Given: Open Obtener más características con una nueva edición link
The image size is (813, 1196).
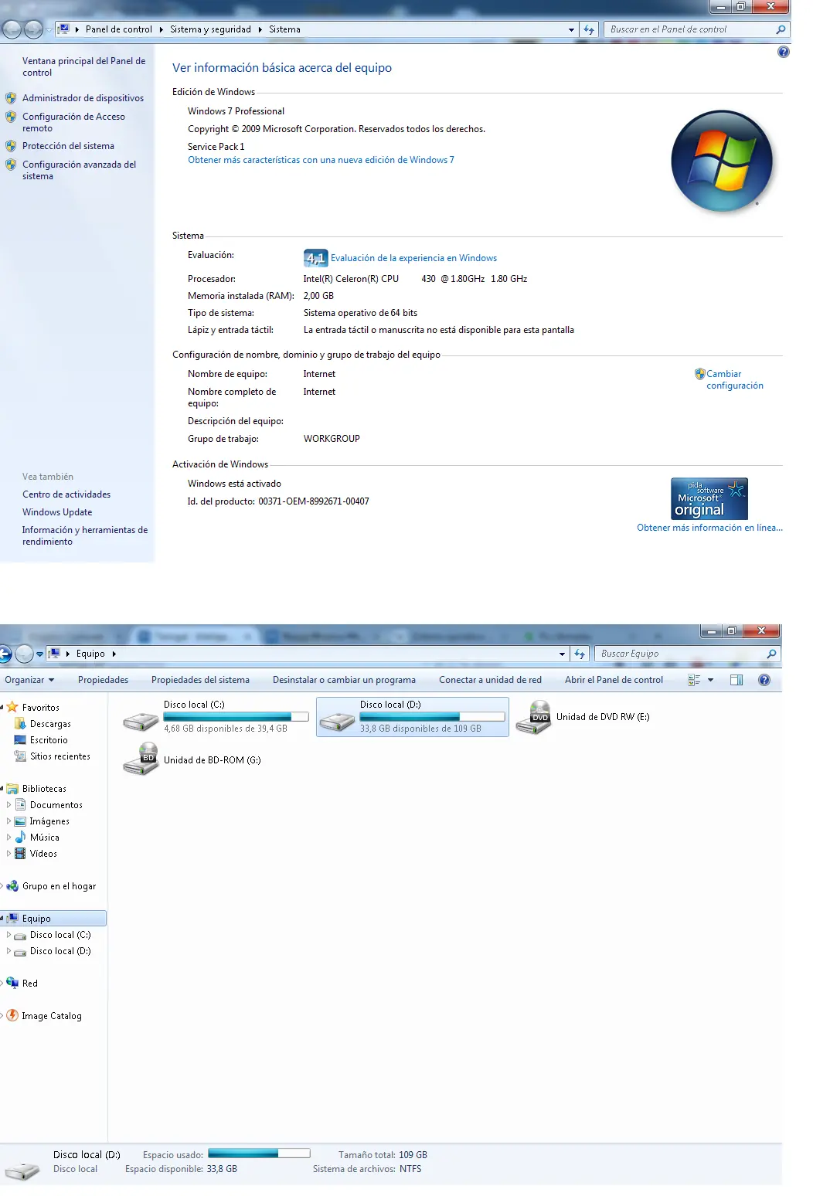Looking at the screenshot, I should click(321, 160).
